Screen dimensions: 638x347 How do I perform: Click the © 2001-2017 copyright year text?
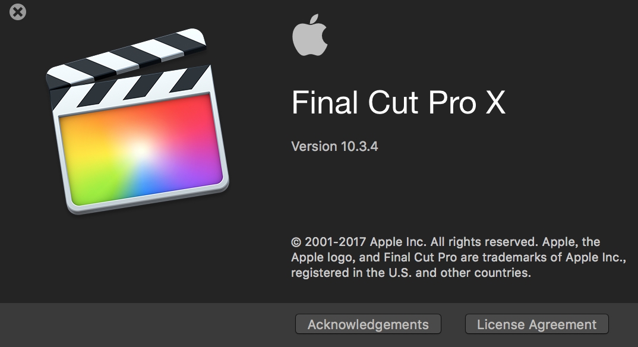tap(334, 242)
